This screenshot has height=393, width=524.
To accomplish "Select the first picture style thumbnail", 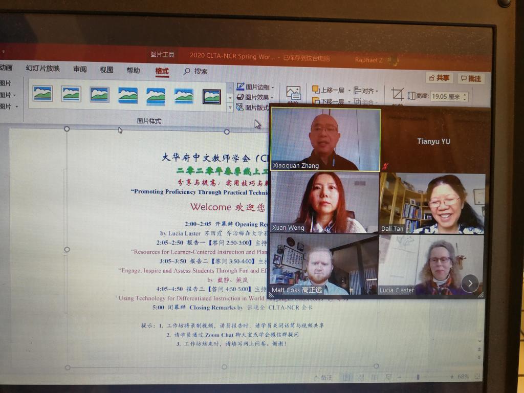I will pos(42,94).
